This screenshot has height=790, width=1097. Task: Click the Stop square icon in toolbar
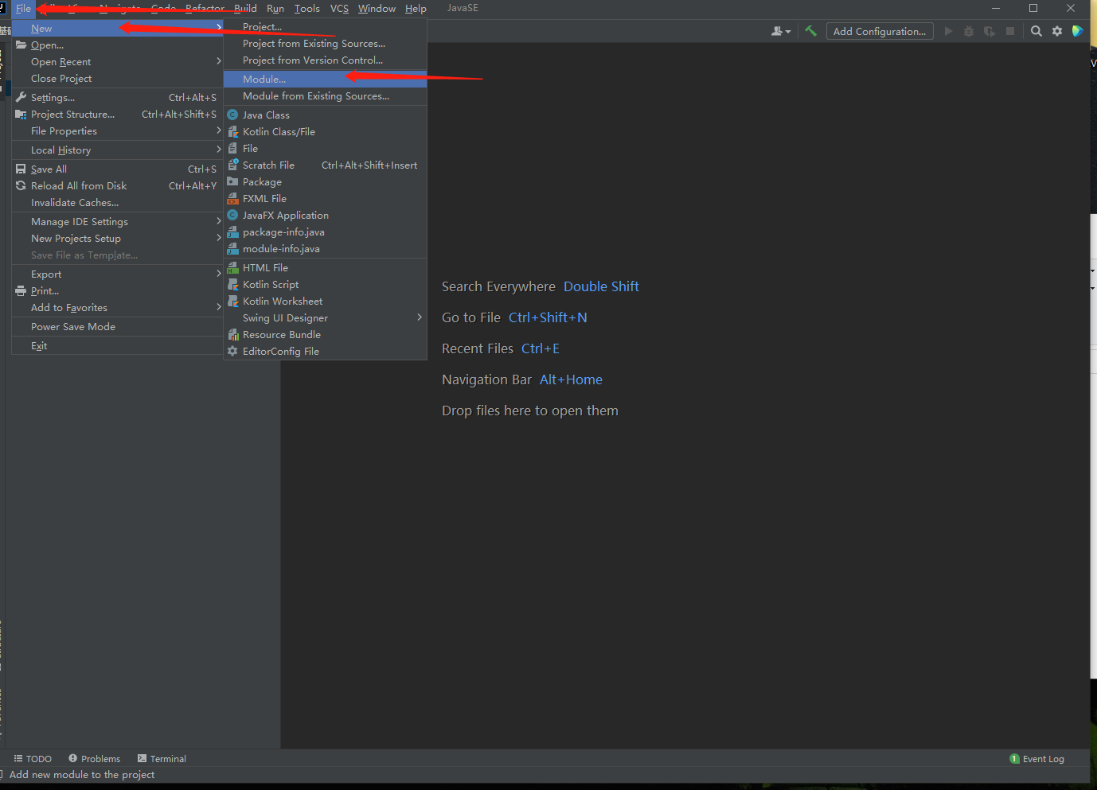[x=1010, y=31]
